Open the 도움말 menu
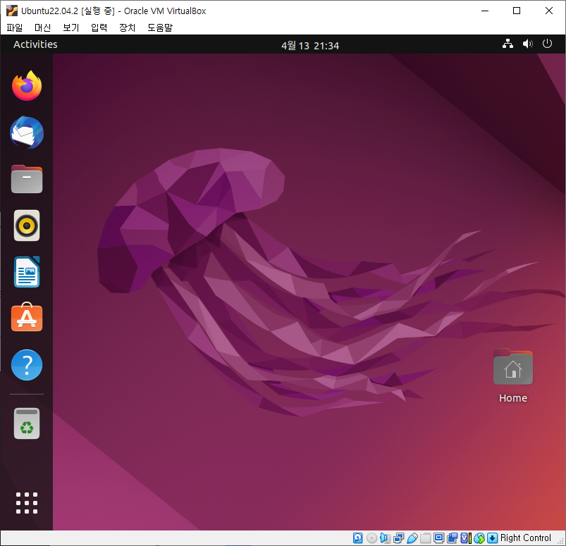Image resolution: width=566 pixels, height=546 pixels. click(x=160, y=27)
